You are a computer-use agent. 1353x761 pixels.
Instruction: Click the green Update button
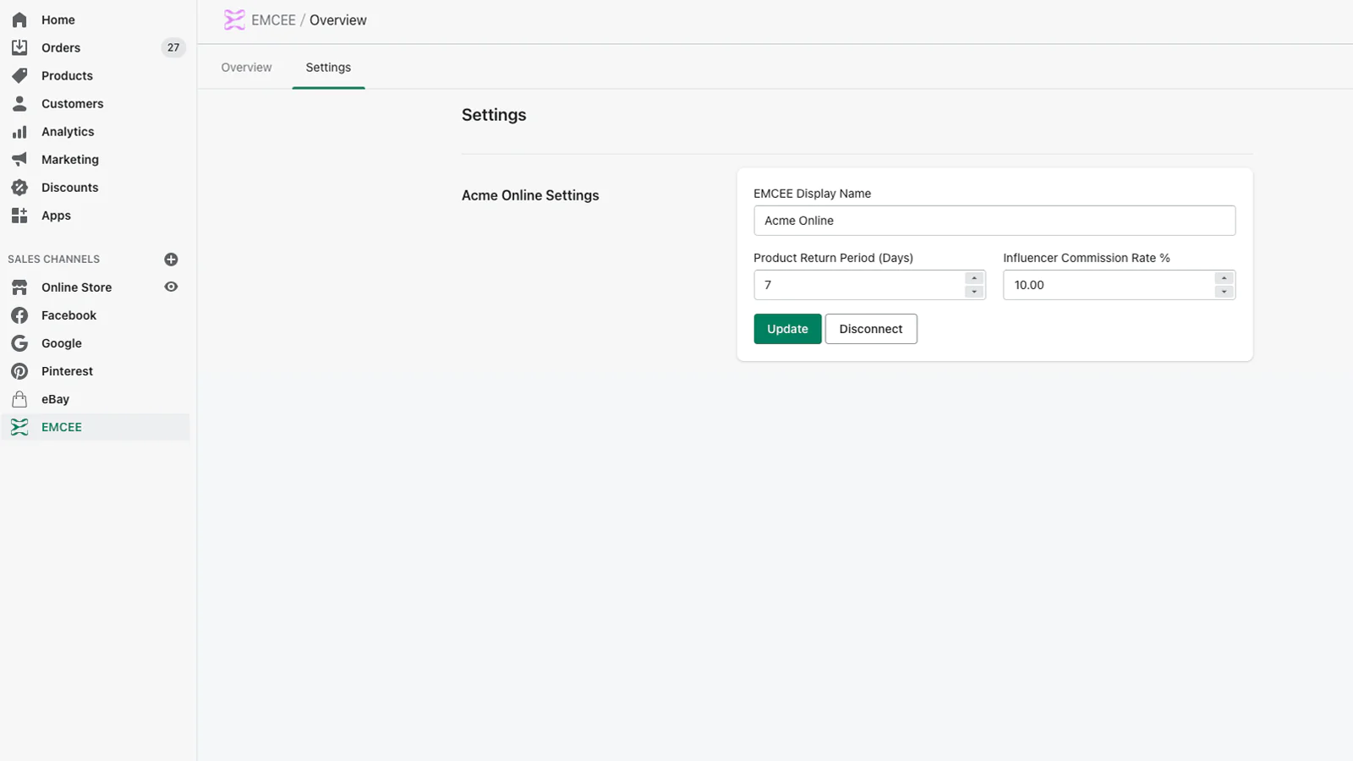pyautogui.click(x=787, y=329)
